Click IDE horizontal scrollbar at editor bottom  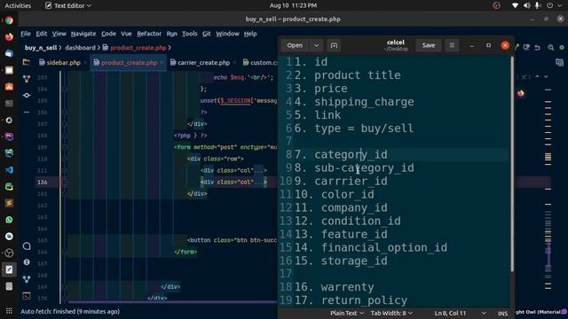(x=173, y=301)
